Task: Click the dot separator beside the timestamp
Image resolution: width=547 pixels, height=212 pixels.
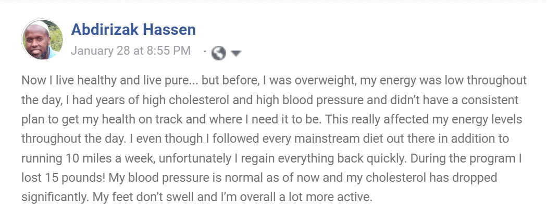Action: [x=206, y=52]
